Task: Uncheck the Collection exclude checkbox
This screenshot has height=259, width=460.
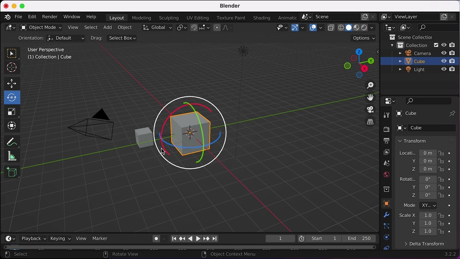Action: click(x=436, y=45)
